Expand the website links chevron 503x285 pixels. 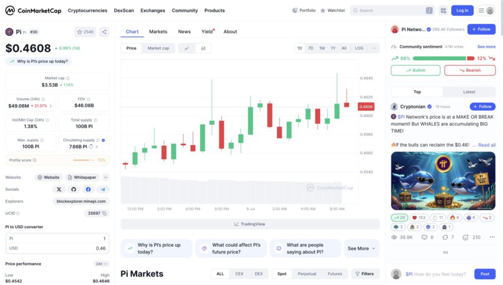pyautogui.click(x=106, y=177)
